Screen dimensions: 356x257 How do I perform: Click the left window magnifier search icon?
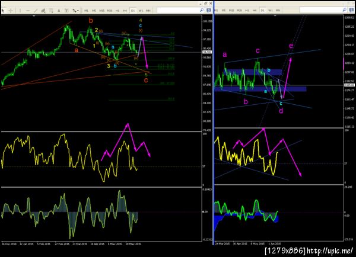click(202, 10)
